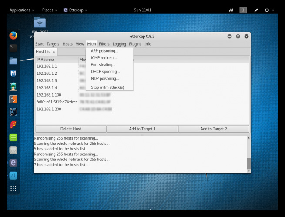Choose Port stealing... option

pos(109,65)
